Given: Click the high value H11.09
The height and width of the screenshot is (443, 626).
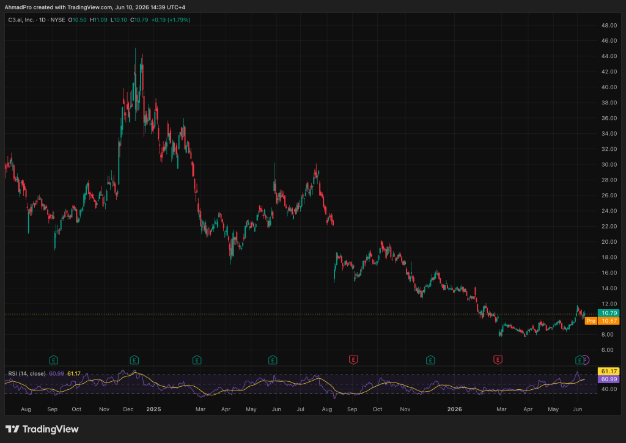Looking at the screenshot, I should (98, 20).
